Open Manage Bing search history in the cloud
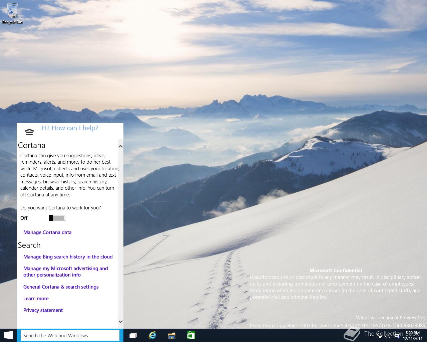 pyautogui.click(x=68, y=257)
